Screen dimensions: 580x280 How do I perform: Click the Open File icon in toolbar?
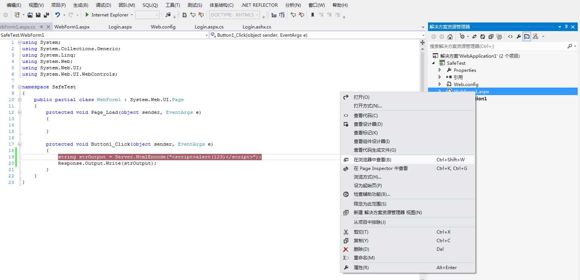tap(30, 15)
